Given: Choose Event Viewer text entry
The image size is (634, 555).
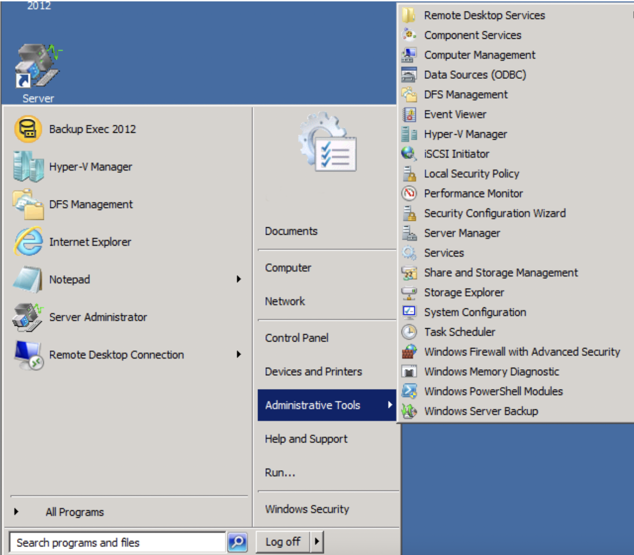Looking at the screenshot, I should pyautogui.click(x=455, y=114).
